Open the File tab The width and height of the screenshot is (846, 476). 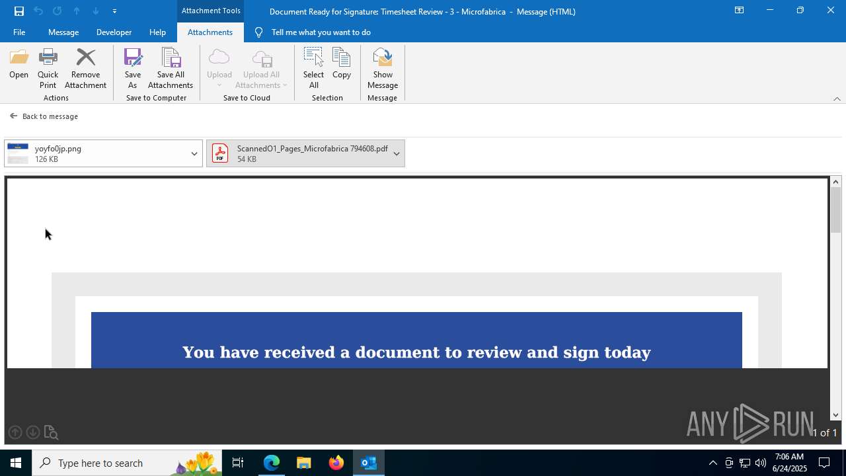19,32
